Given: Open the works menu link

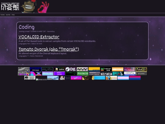Looking at the screenshot, I should (x=8, y=15).
